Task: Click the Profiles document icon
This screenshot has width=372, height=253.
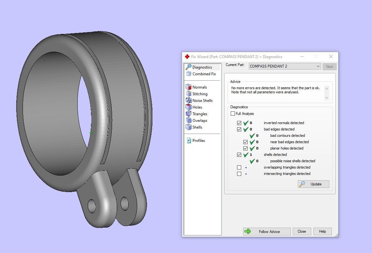Action: pyautogui.click(x=189, y=141)
